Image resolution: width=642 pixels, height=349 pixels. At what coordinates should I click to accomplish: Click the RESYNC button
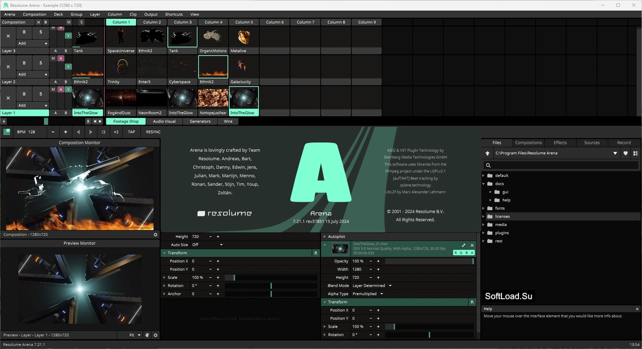pos(154,131)
